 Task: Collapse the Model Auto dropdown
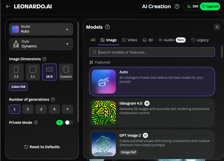click(41, 29)
